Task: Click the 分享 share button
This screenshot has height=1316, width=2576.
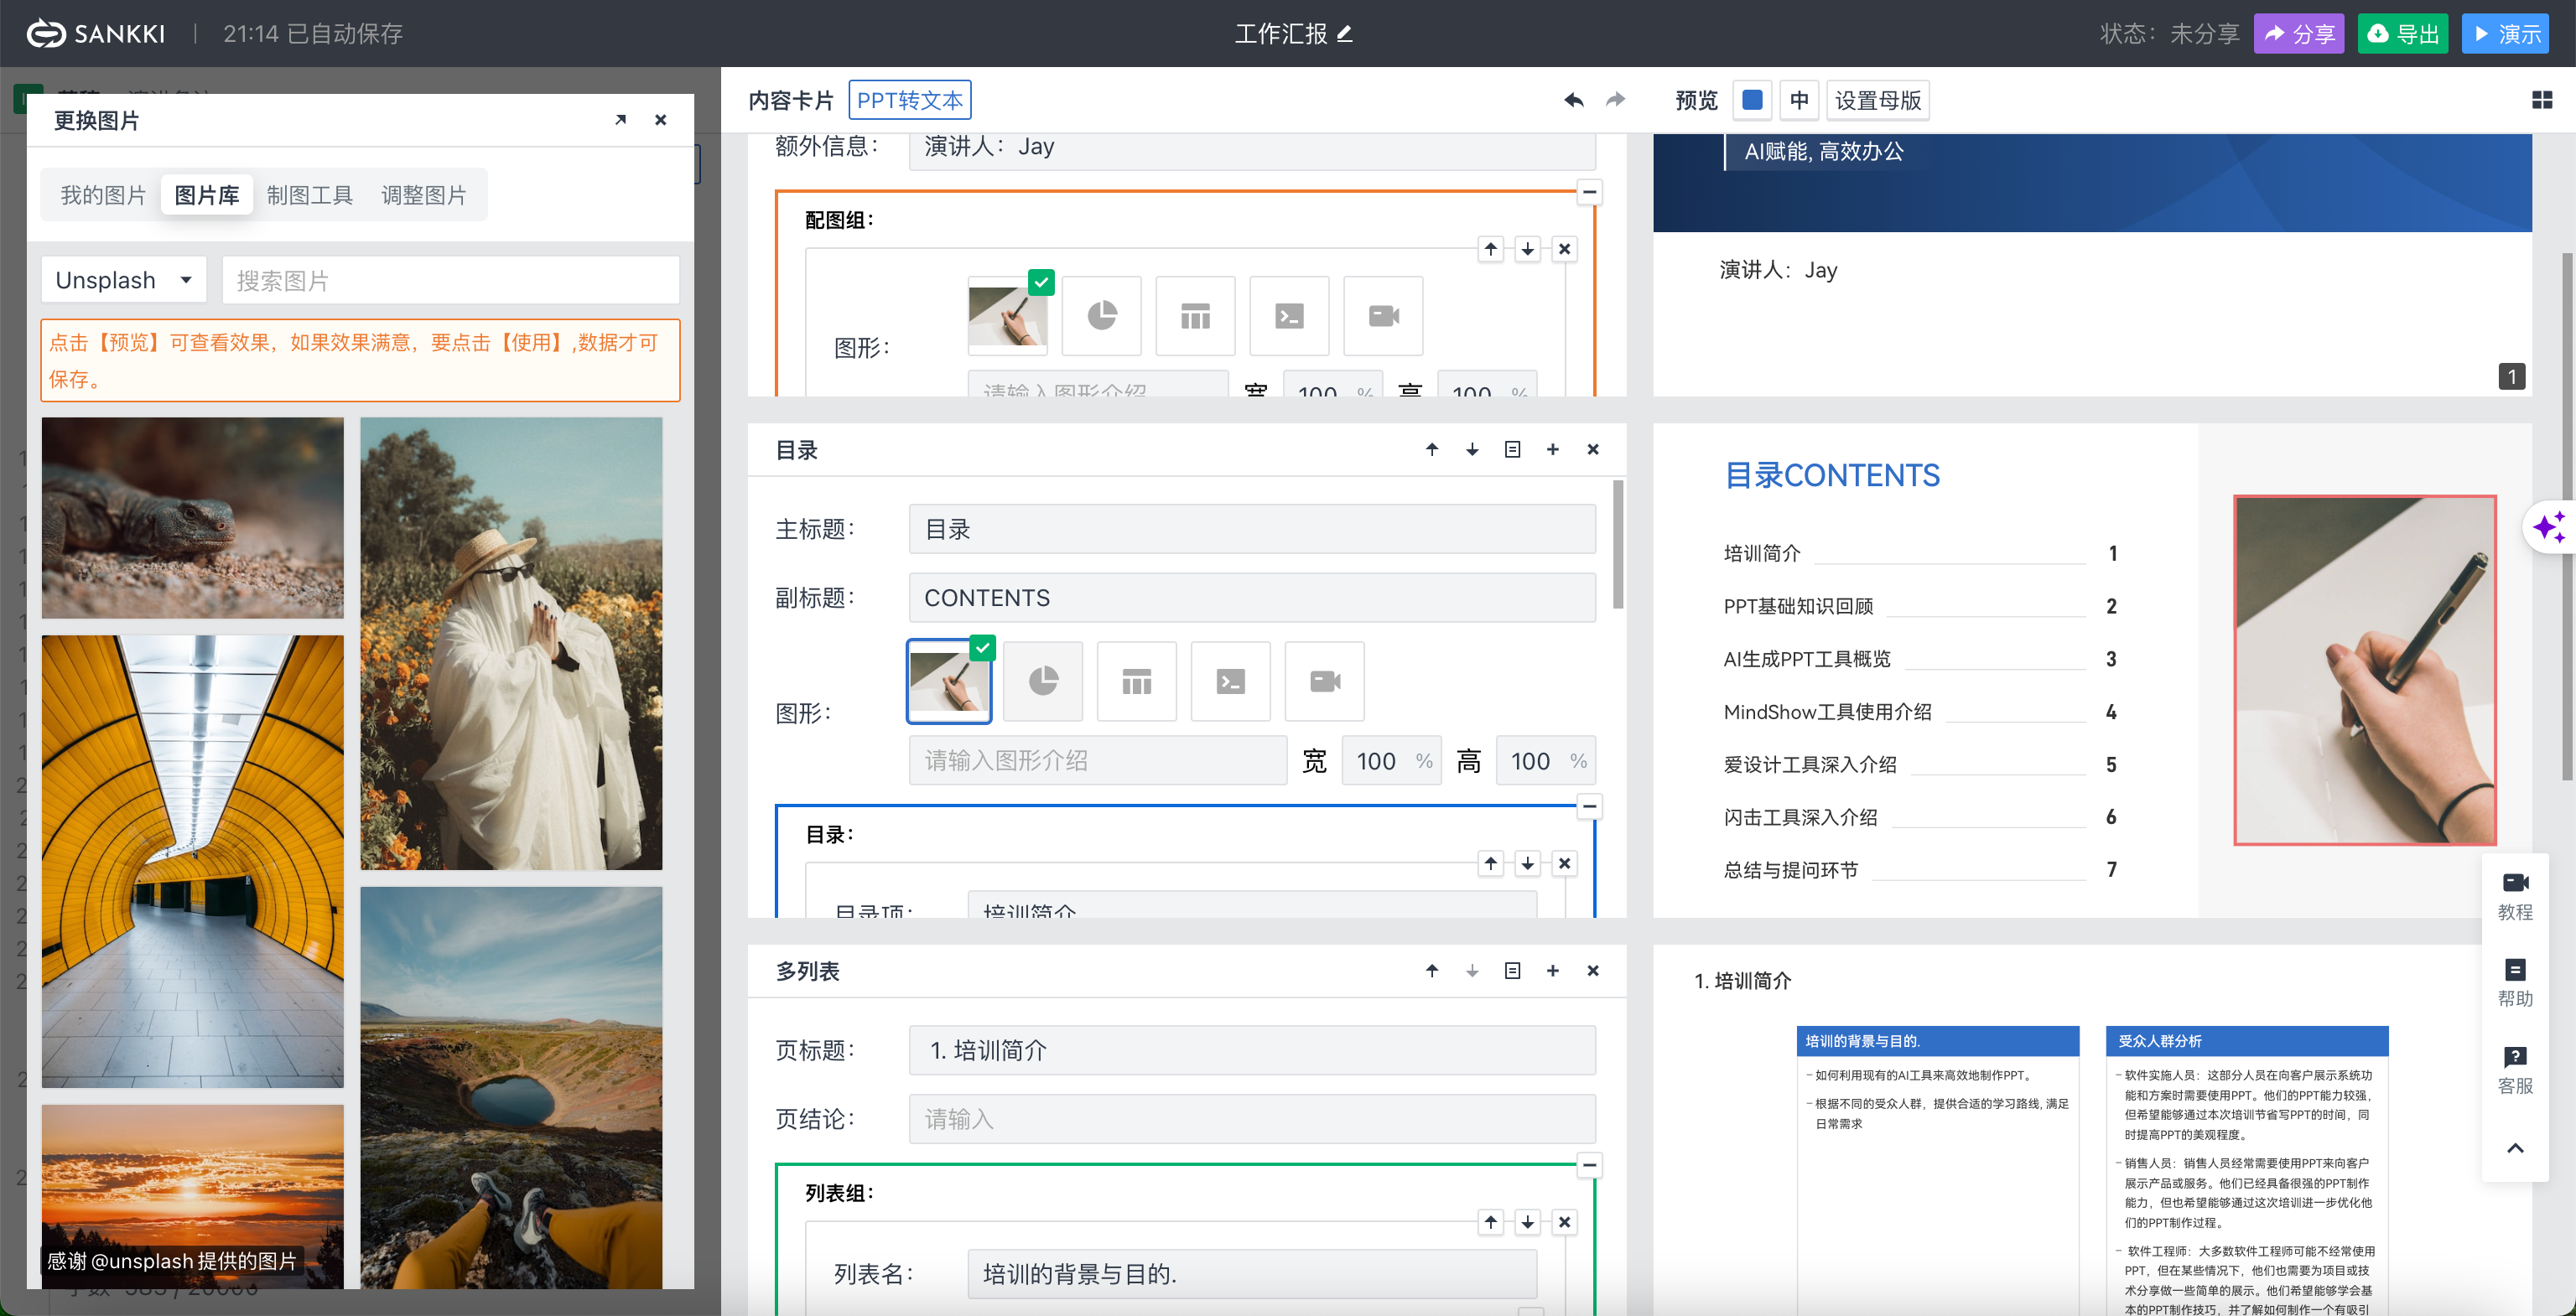Action: 2298,34
